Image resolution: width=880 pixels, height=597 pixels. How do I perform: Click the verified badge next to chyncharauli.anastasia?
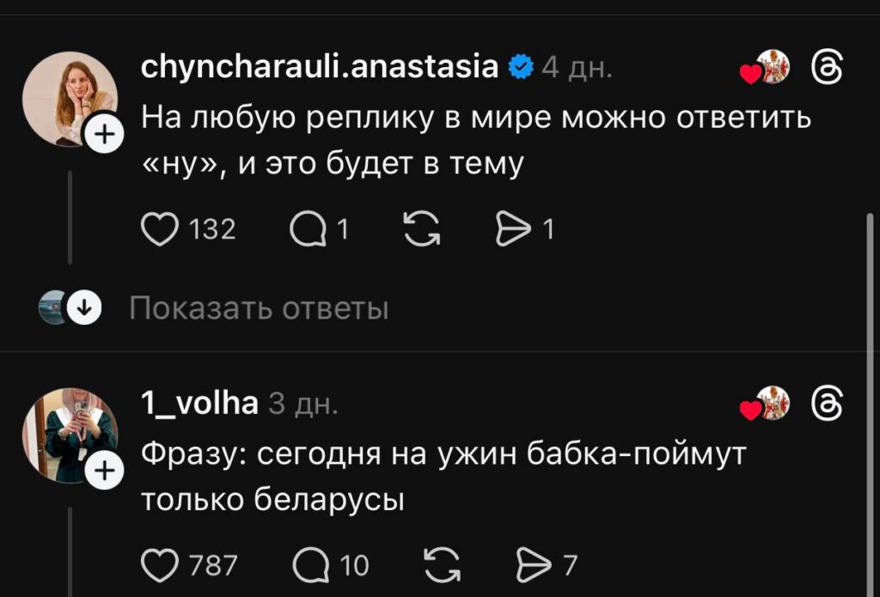pos(520,67)
